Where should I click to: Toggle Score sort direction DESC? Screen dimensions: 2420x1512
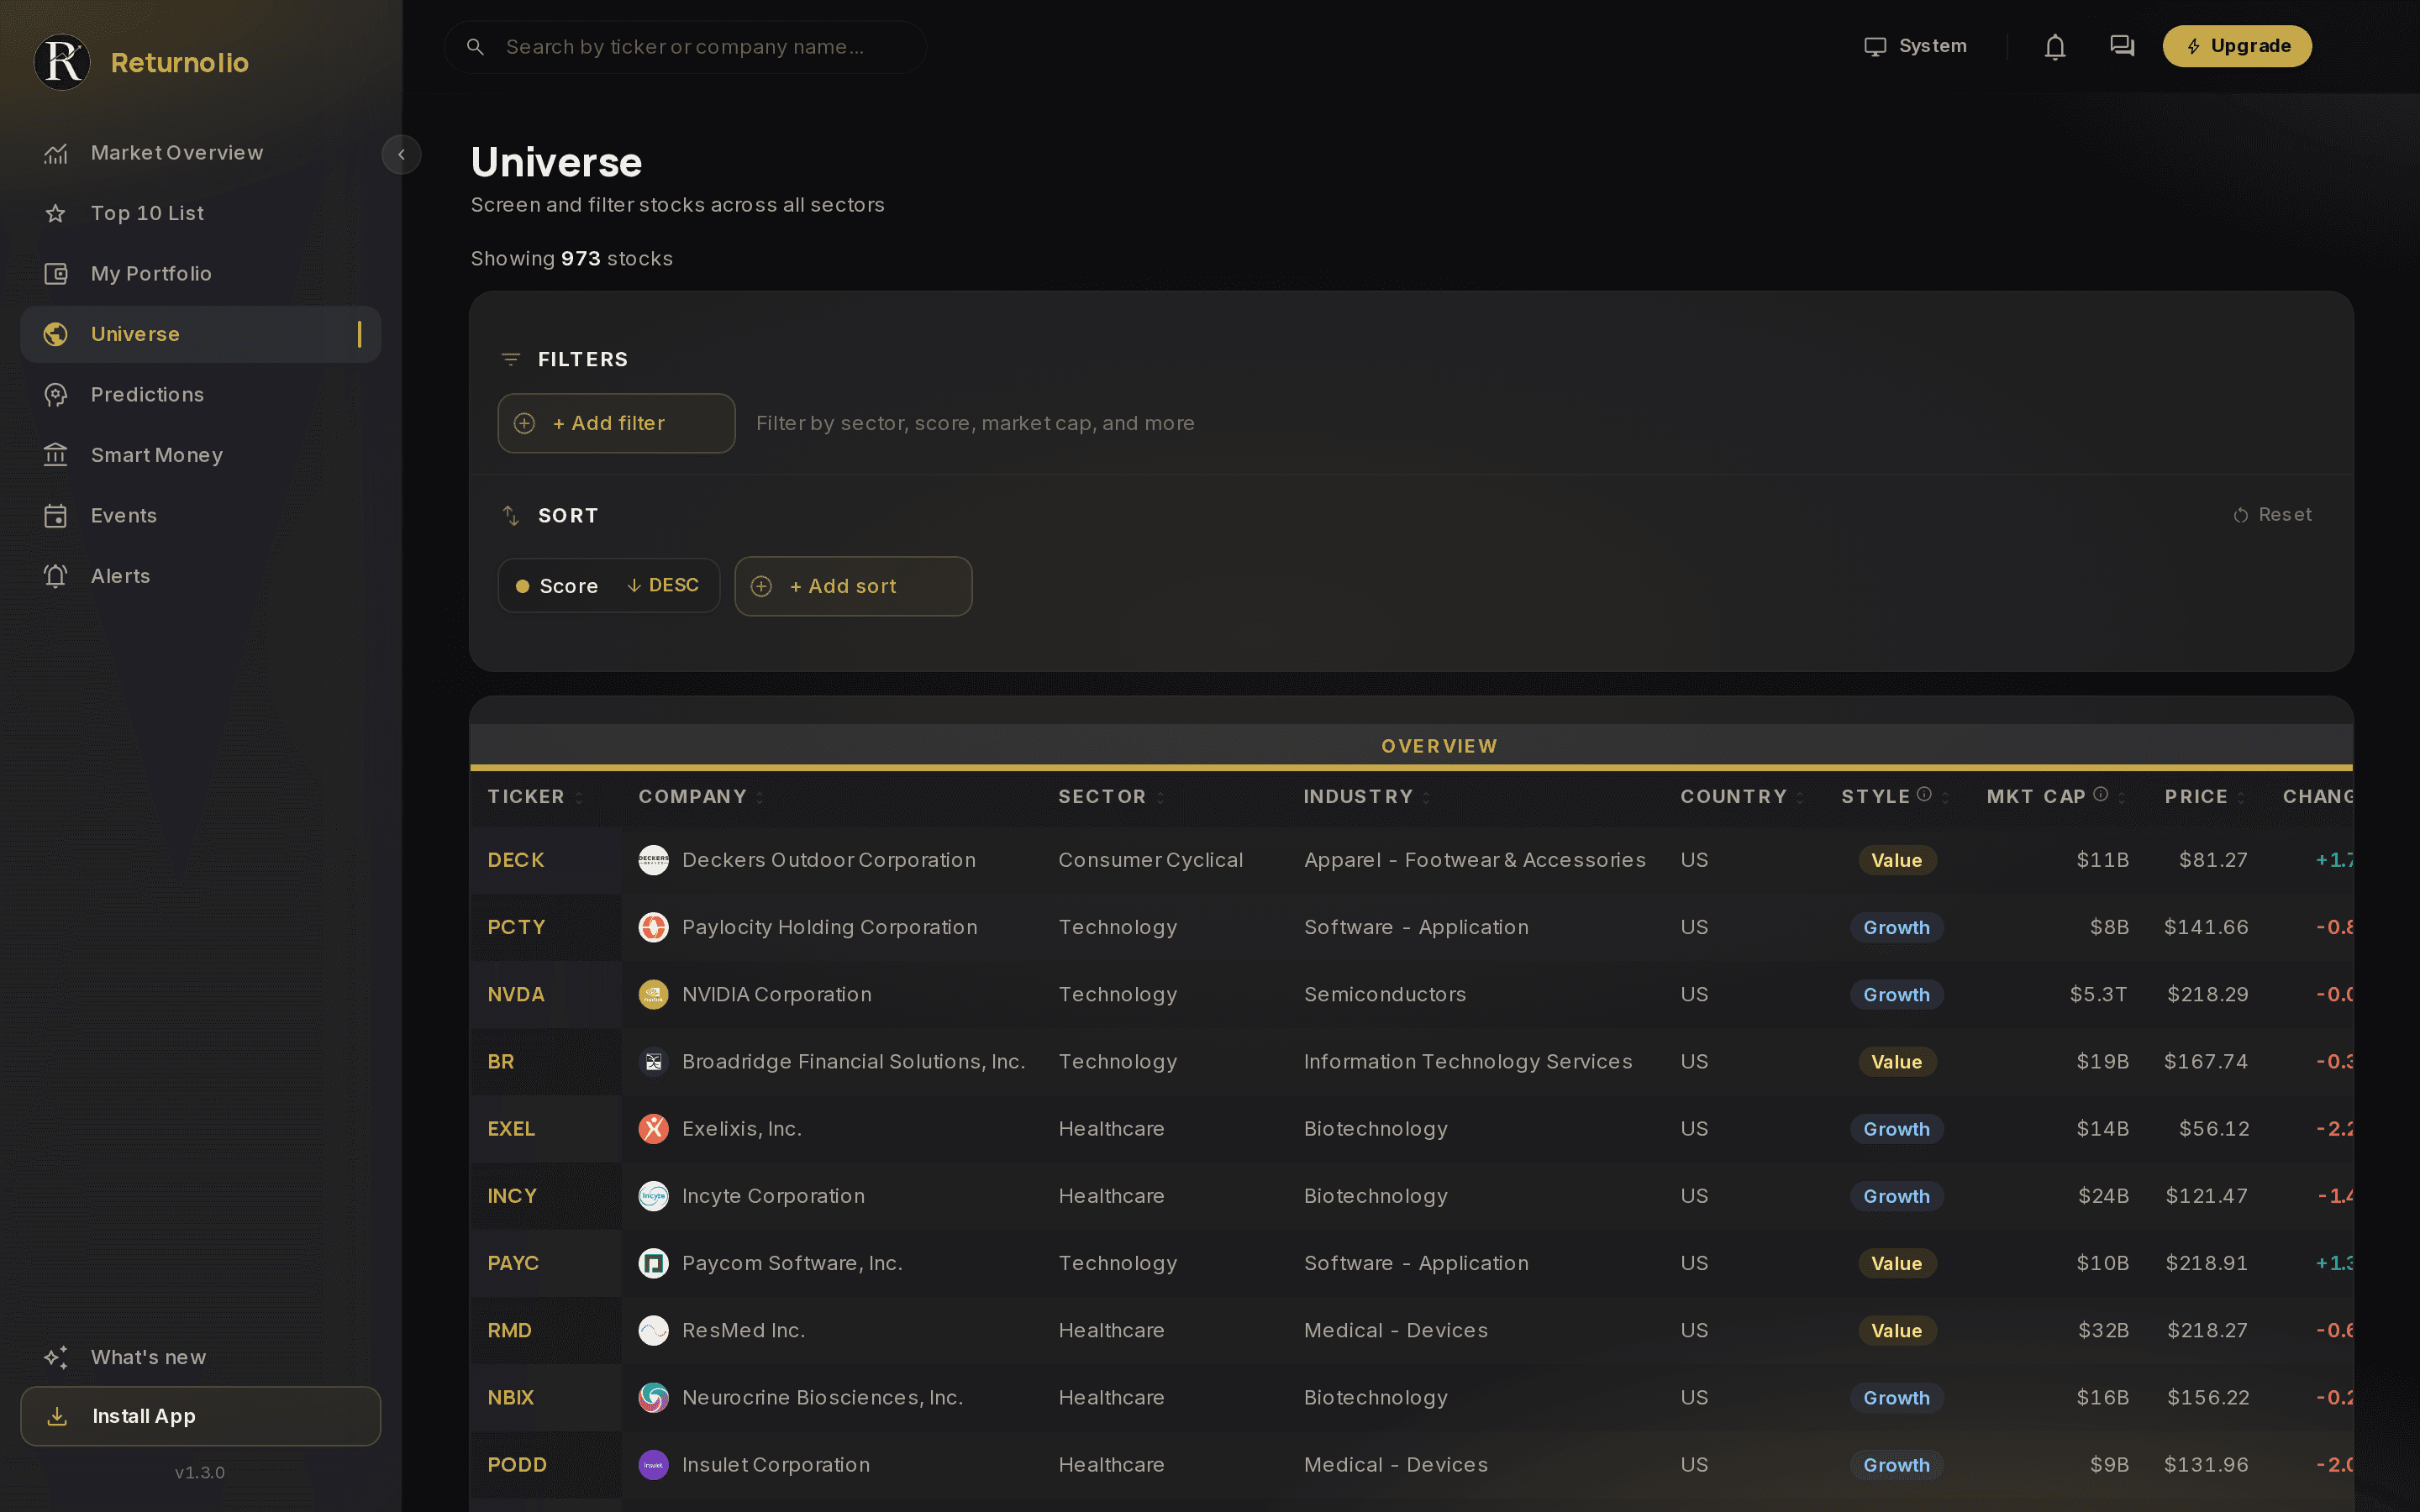663,585
